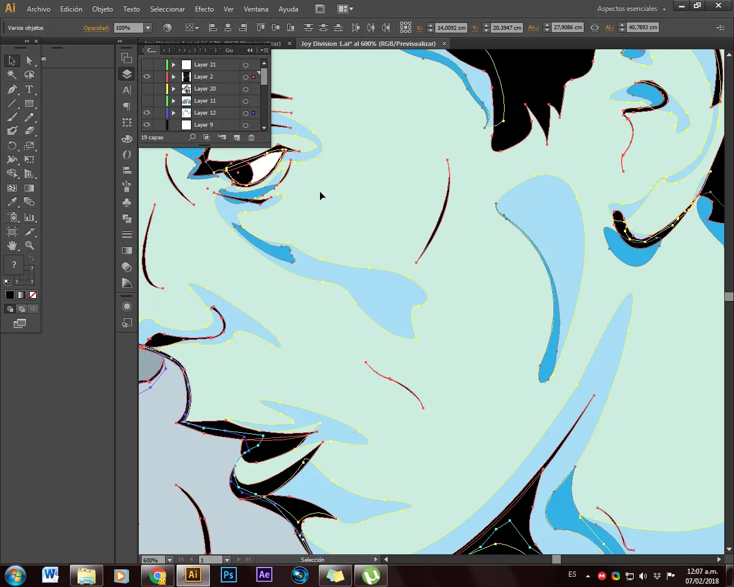734x587 pixels.
Task: Select the Warp/Width tool
Action: tap(12, 159)
